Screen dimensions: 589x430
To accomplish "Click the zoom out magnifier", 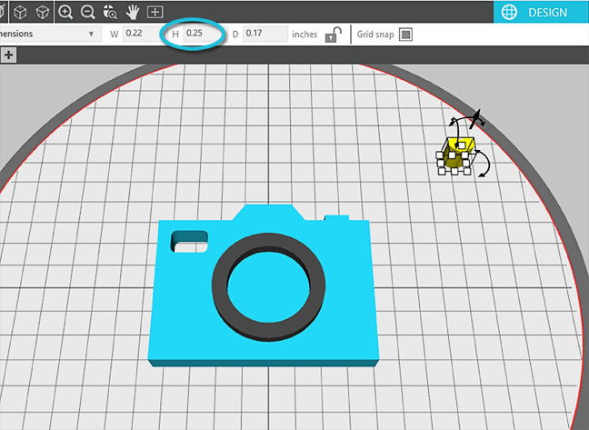I will tap(87, 13).
